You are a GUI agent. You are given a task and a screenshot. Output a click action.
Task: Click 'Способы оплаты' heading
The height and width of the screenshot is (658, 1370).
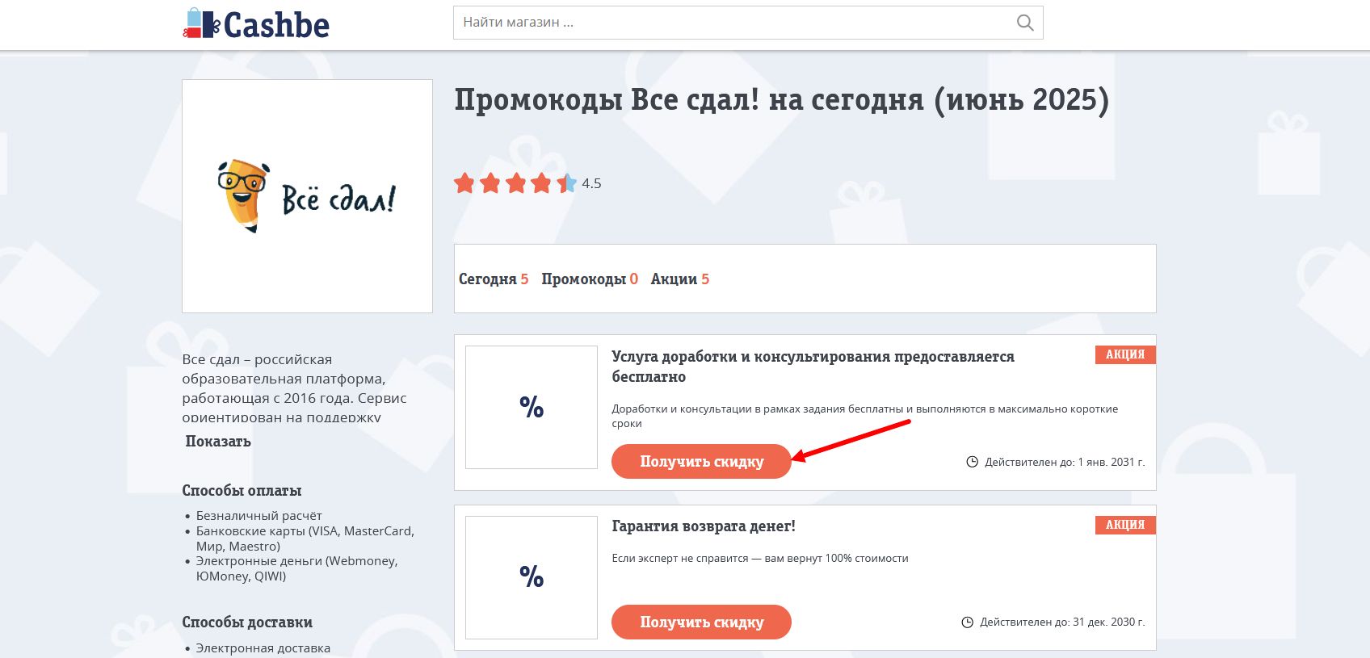pos(242,491)
